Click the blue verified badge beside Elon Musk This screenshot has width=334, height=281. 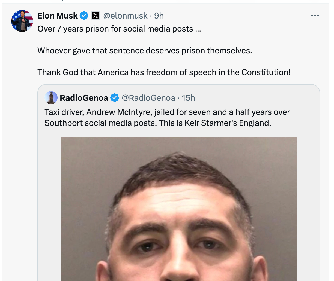tap(84, 16)
